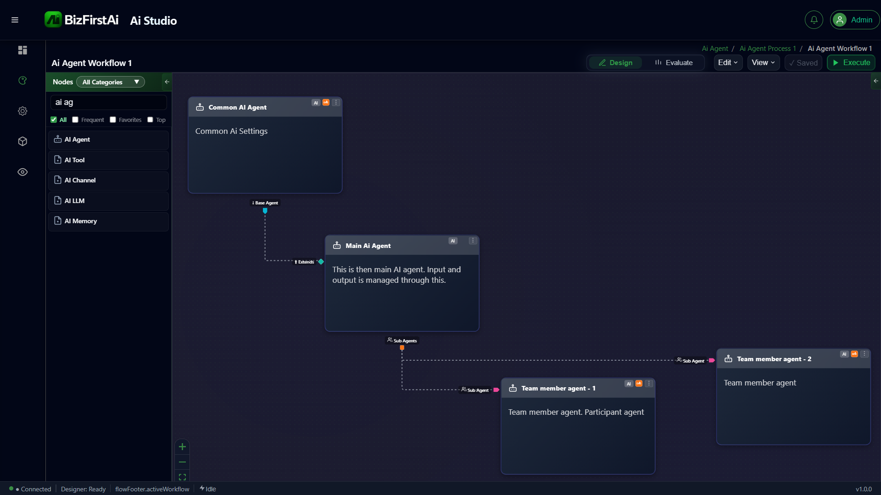Open Main Ai Agent node options menu
This screenshot has width=881, height=495.
point(473,241)
